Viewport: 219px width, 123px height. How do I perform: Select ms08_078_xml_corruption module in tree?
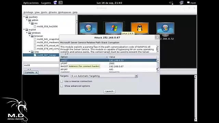[x=48, y=49]
